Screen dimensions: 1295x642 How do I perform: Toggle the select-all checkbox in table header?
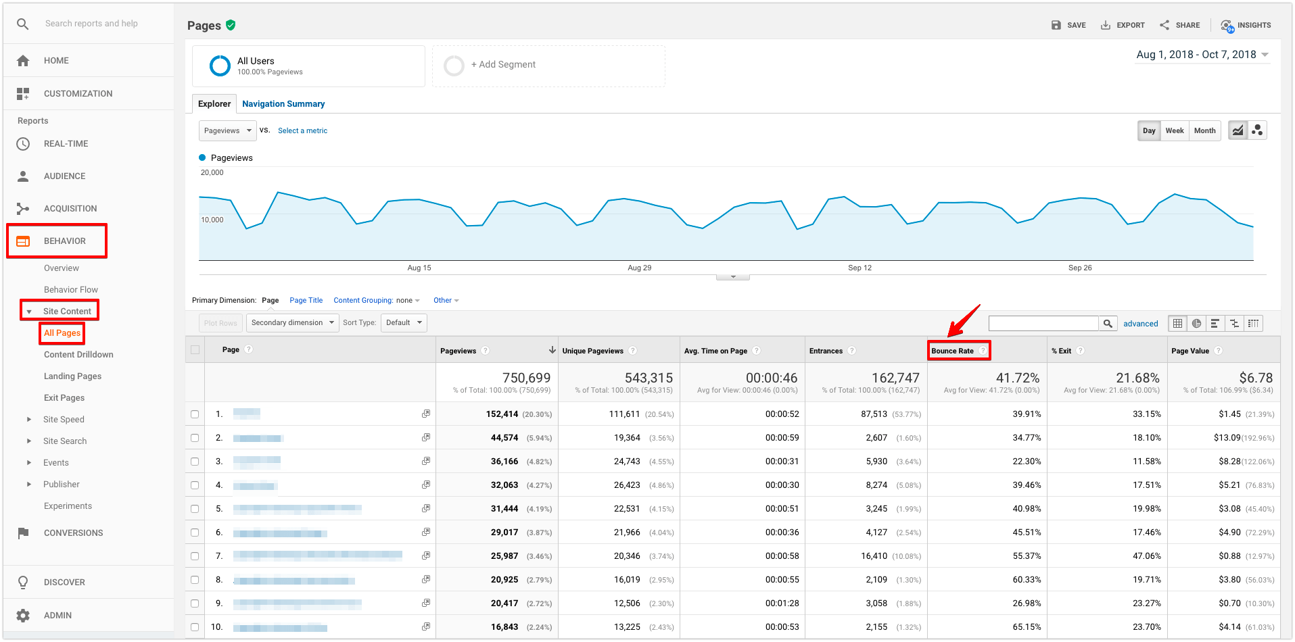[x=195, y=350]
